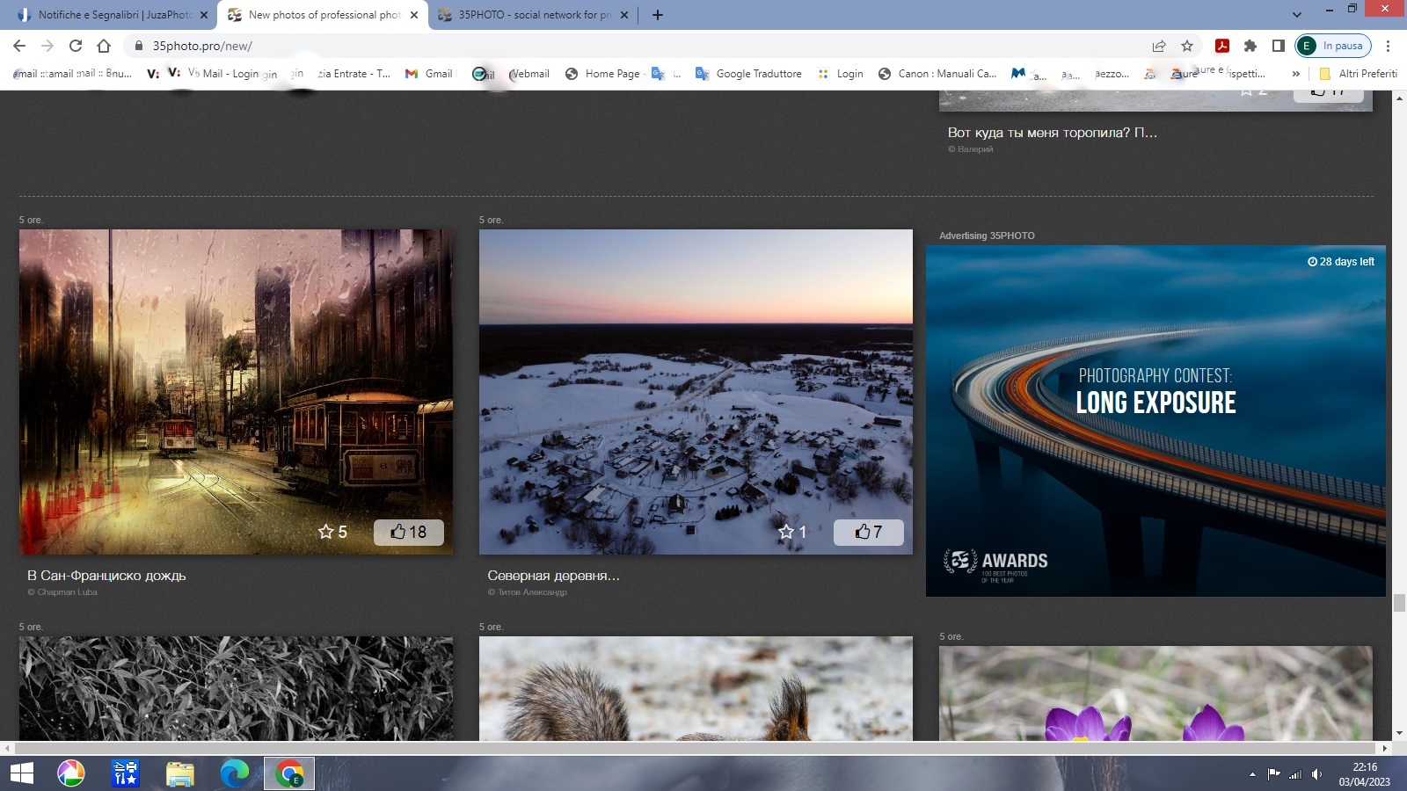This screenshot has height=791, width=1407.
Task: Open author Chapman Luba's profile
Action: tap(62, 592)
